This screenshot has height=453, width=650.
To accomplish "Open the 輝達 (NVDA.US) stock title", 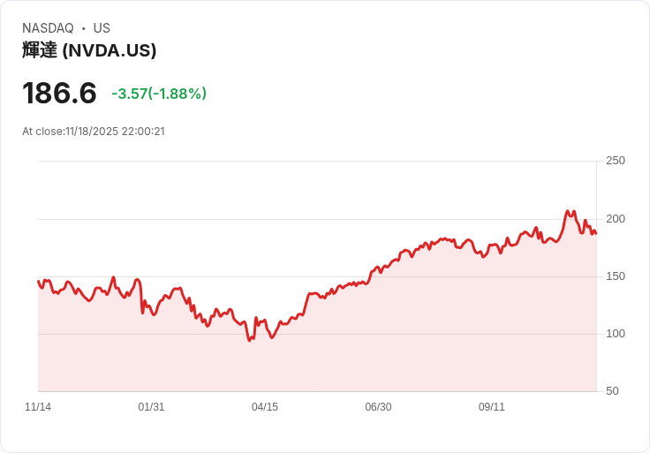I will tap(89, 50).
